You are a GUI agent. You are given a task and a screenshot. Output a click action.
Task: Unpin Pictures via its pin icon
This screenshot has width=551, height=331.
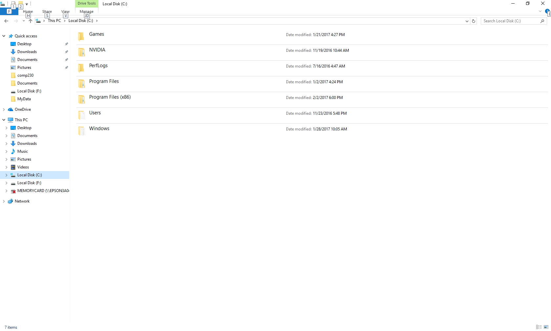point(67,68)
